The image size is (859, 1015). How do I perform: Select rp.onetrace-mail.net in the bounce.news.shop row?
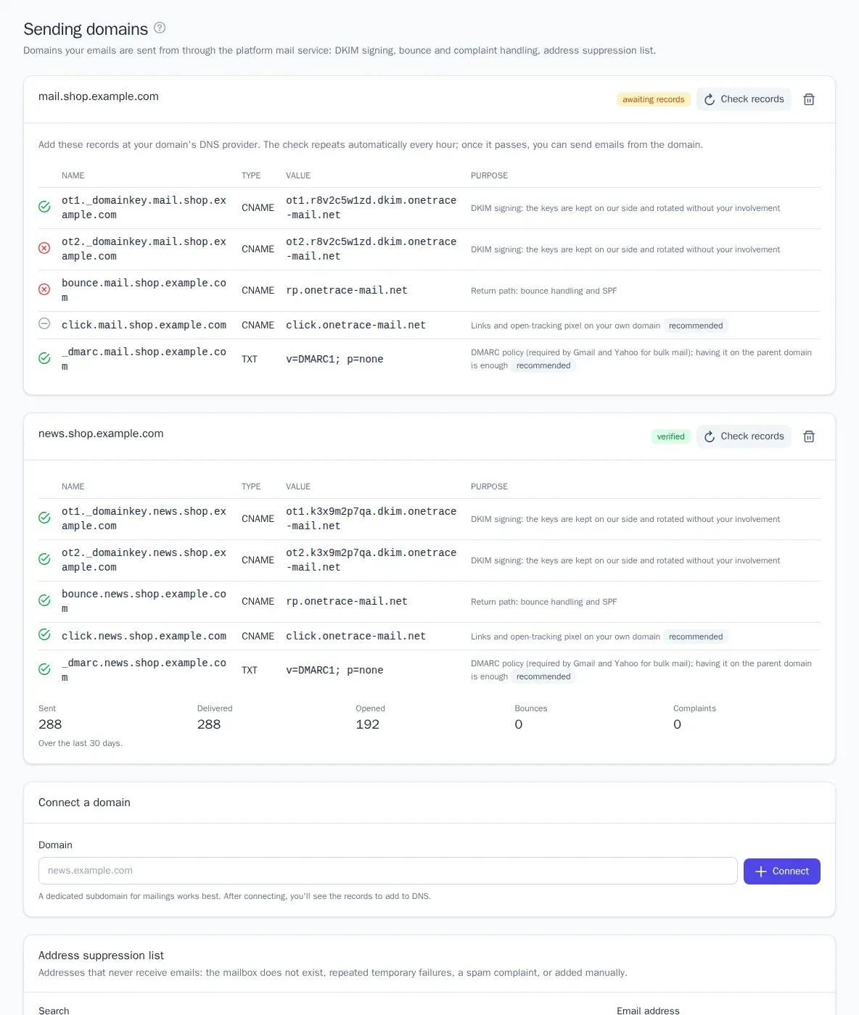click(x=347, y=601)
